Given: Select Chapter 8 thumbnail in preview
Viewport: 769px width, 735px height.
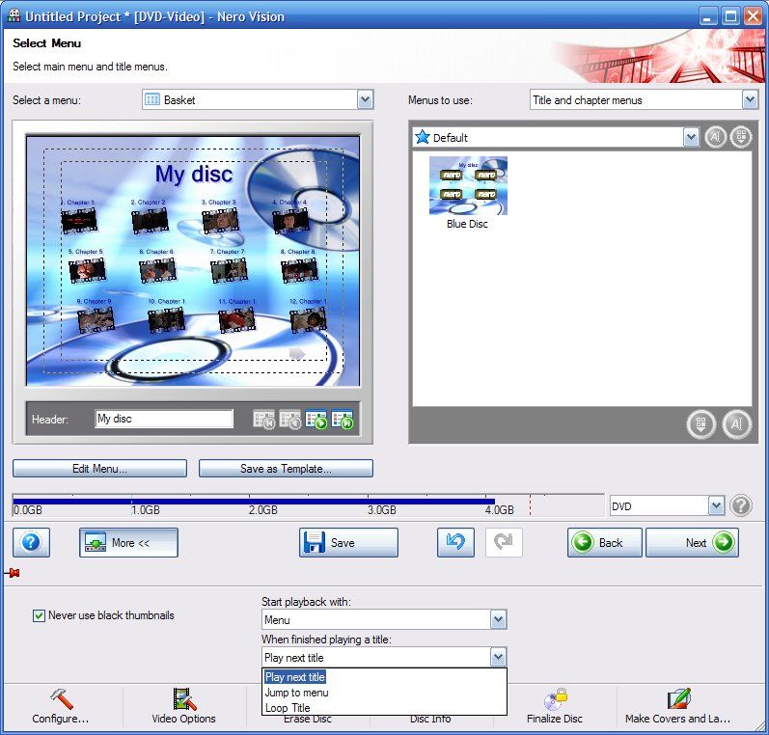Looking at the screenshot, I should click(299, 270).
